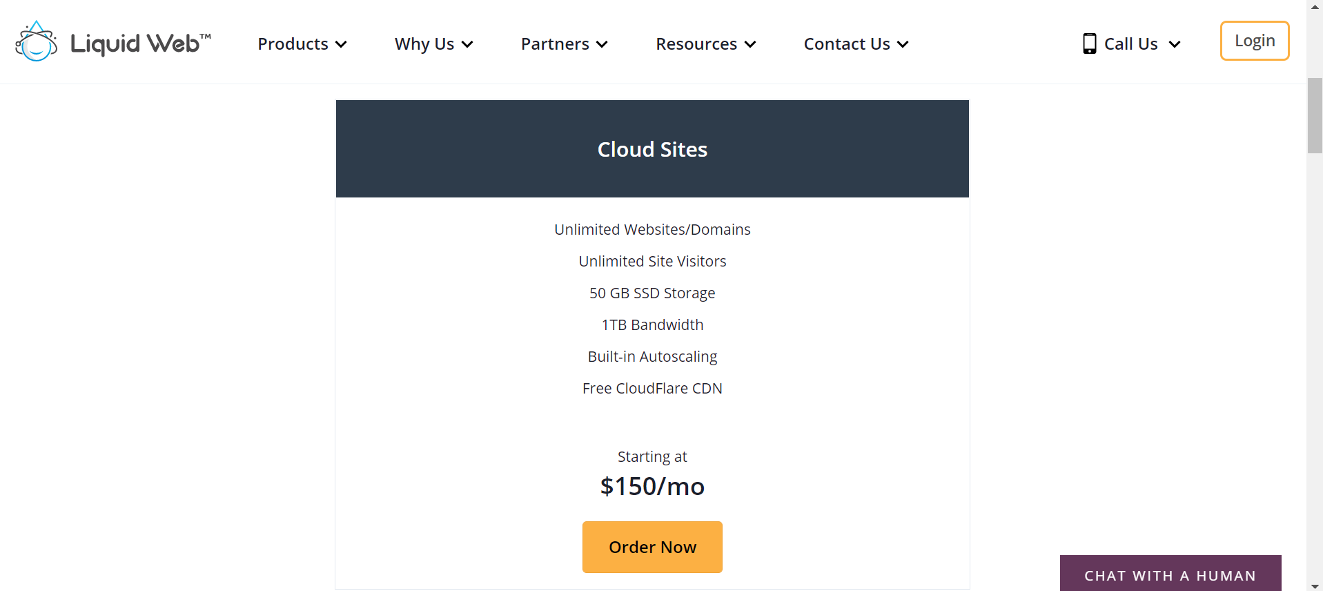The width and height of the screenshot is (1323, 591).
Task: Click the Call Us label
Action: [1130, 43]
